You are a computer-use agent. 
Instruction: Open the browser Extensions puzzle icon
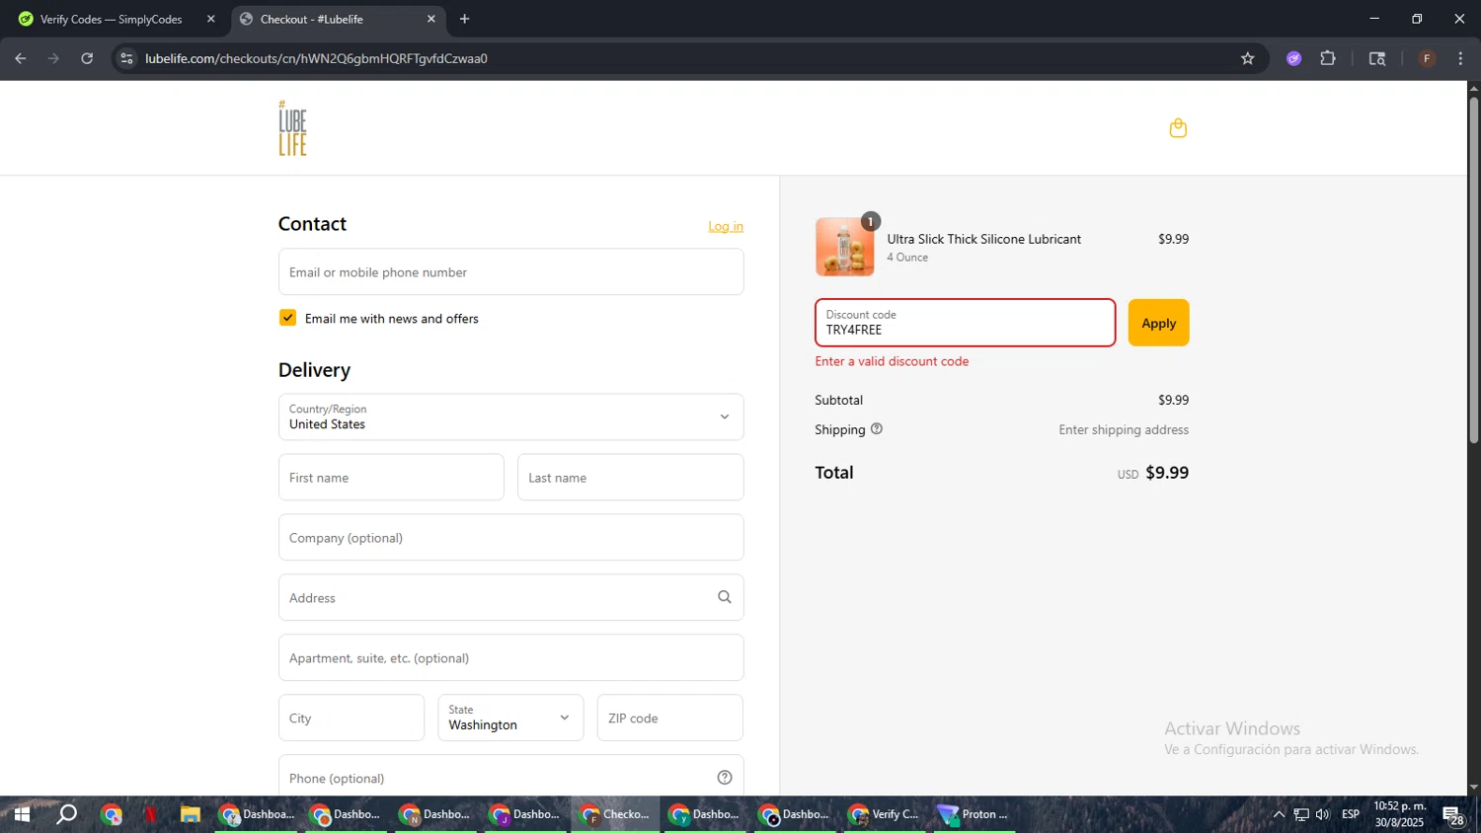1328,58
